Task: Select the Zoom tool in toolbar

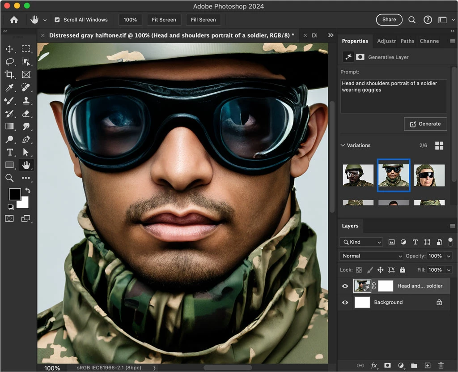Action: pos(9,178)
